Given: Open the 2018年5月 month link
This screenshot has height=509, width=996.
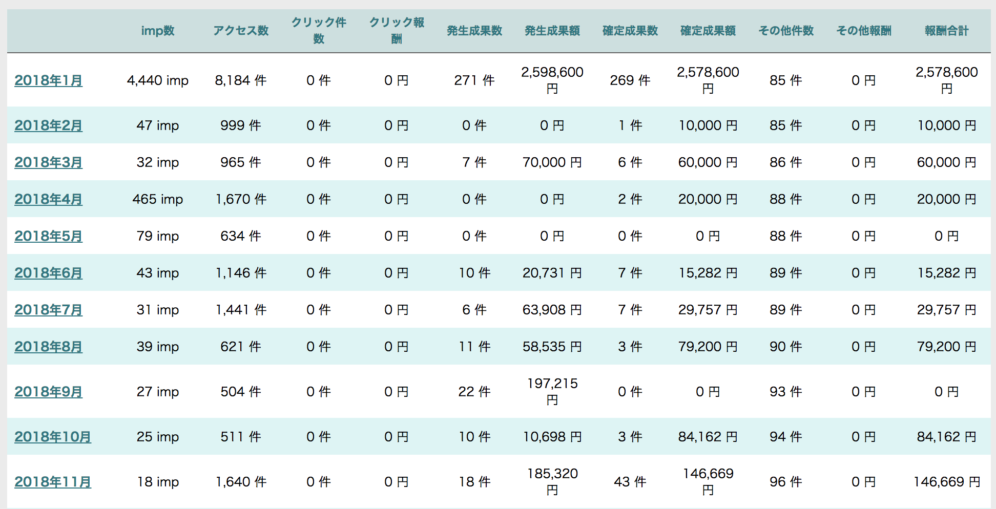Looking at the screenshot, I should pyautogui.click(x=48, y=236).
